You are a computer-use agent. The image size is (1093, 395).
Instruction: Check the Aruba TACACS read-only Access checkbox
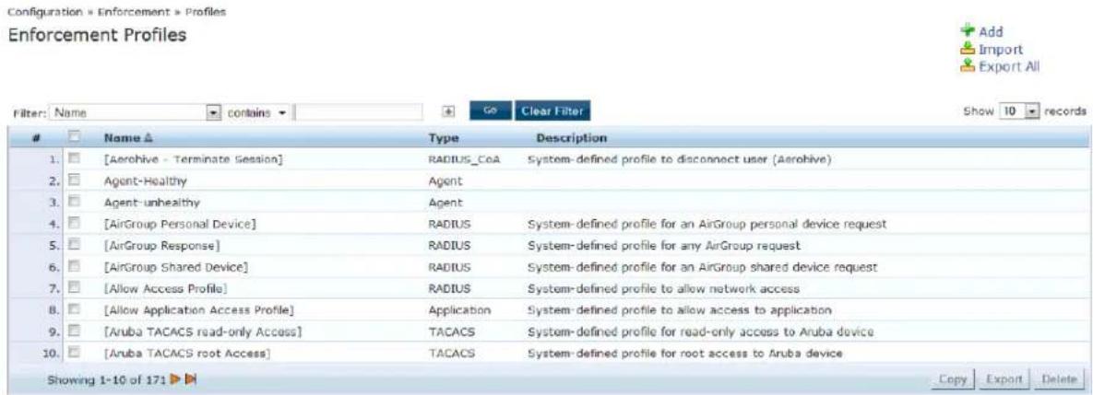(73, 332)
